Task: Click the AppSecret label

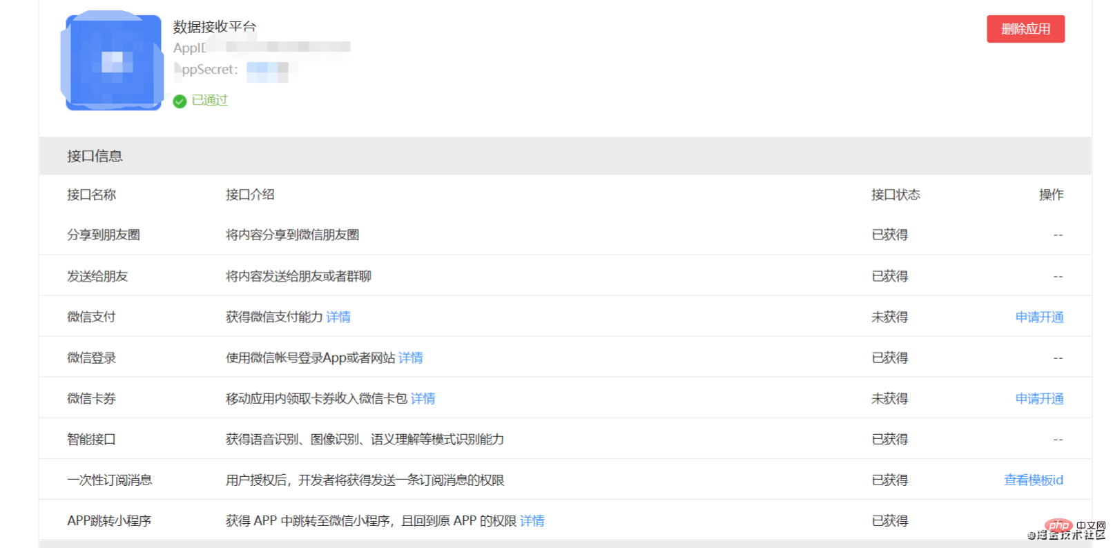Action: 206,69
